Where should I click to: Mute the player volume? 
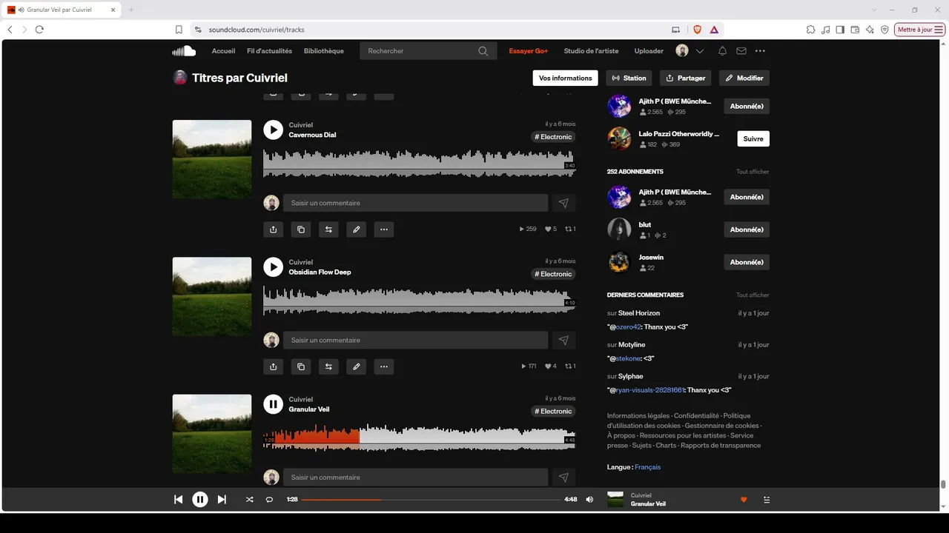[x=589, y=500]
